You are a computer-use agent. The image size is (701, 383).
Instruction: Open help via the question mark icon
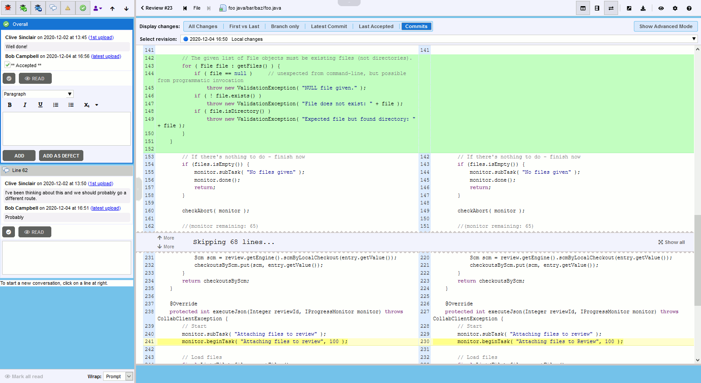click(x=689, y=8)
